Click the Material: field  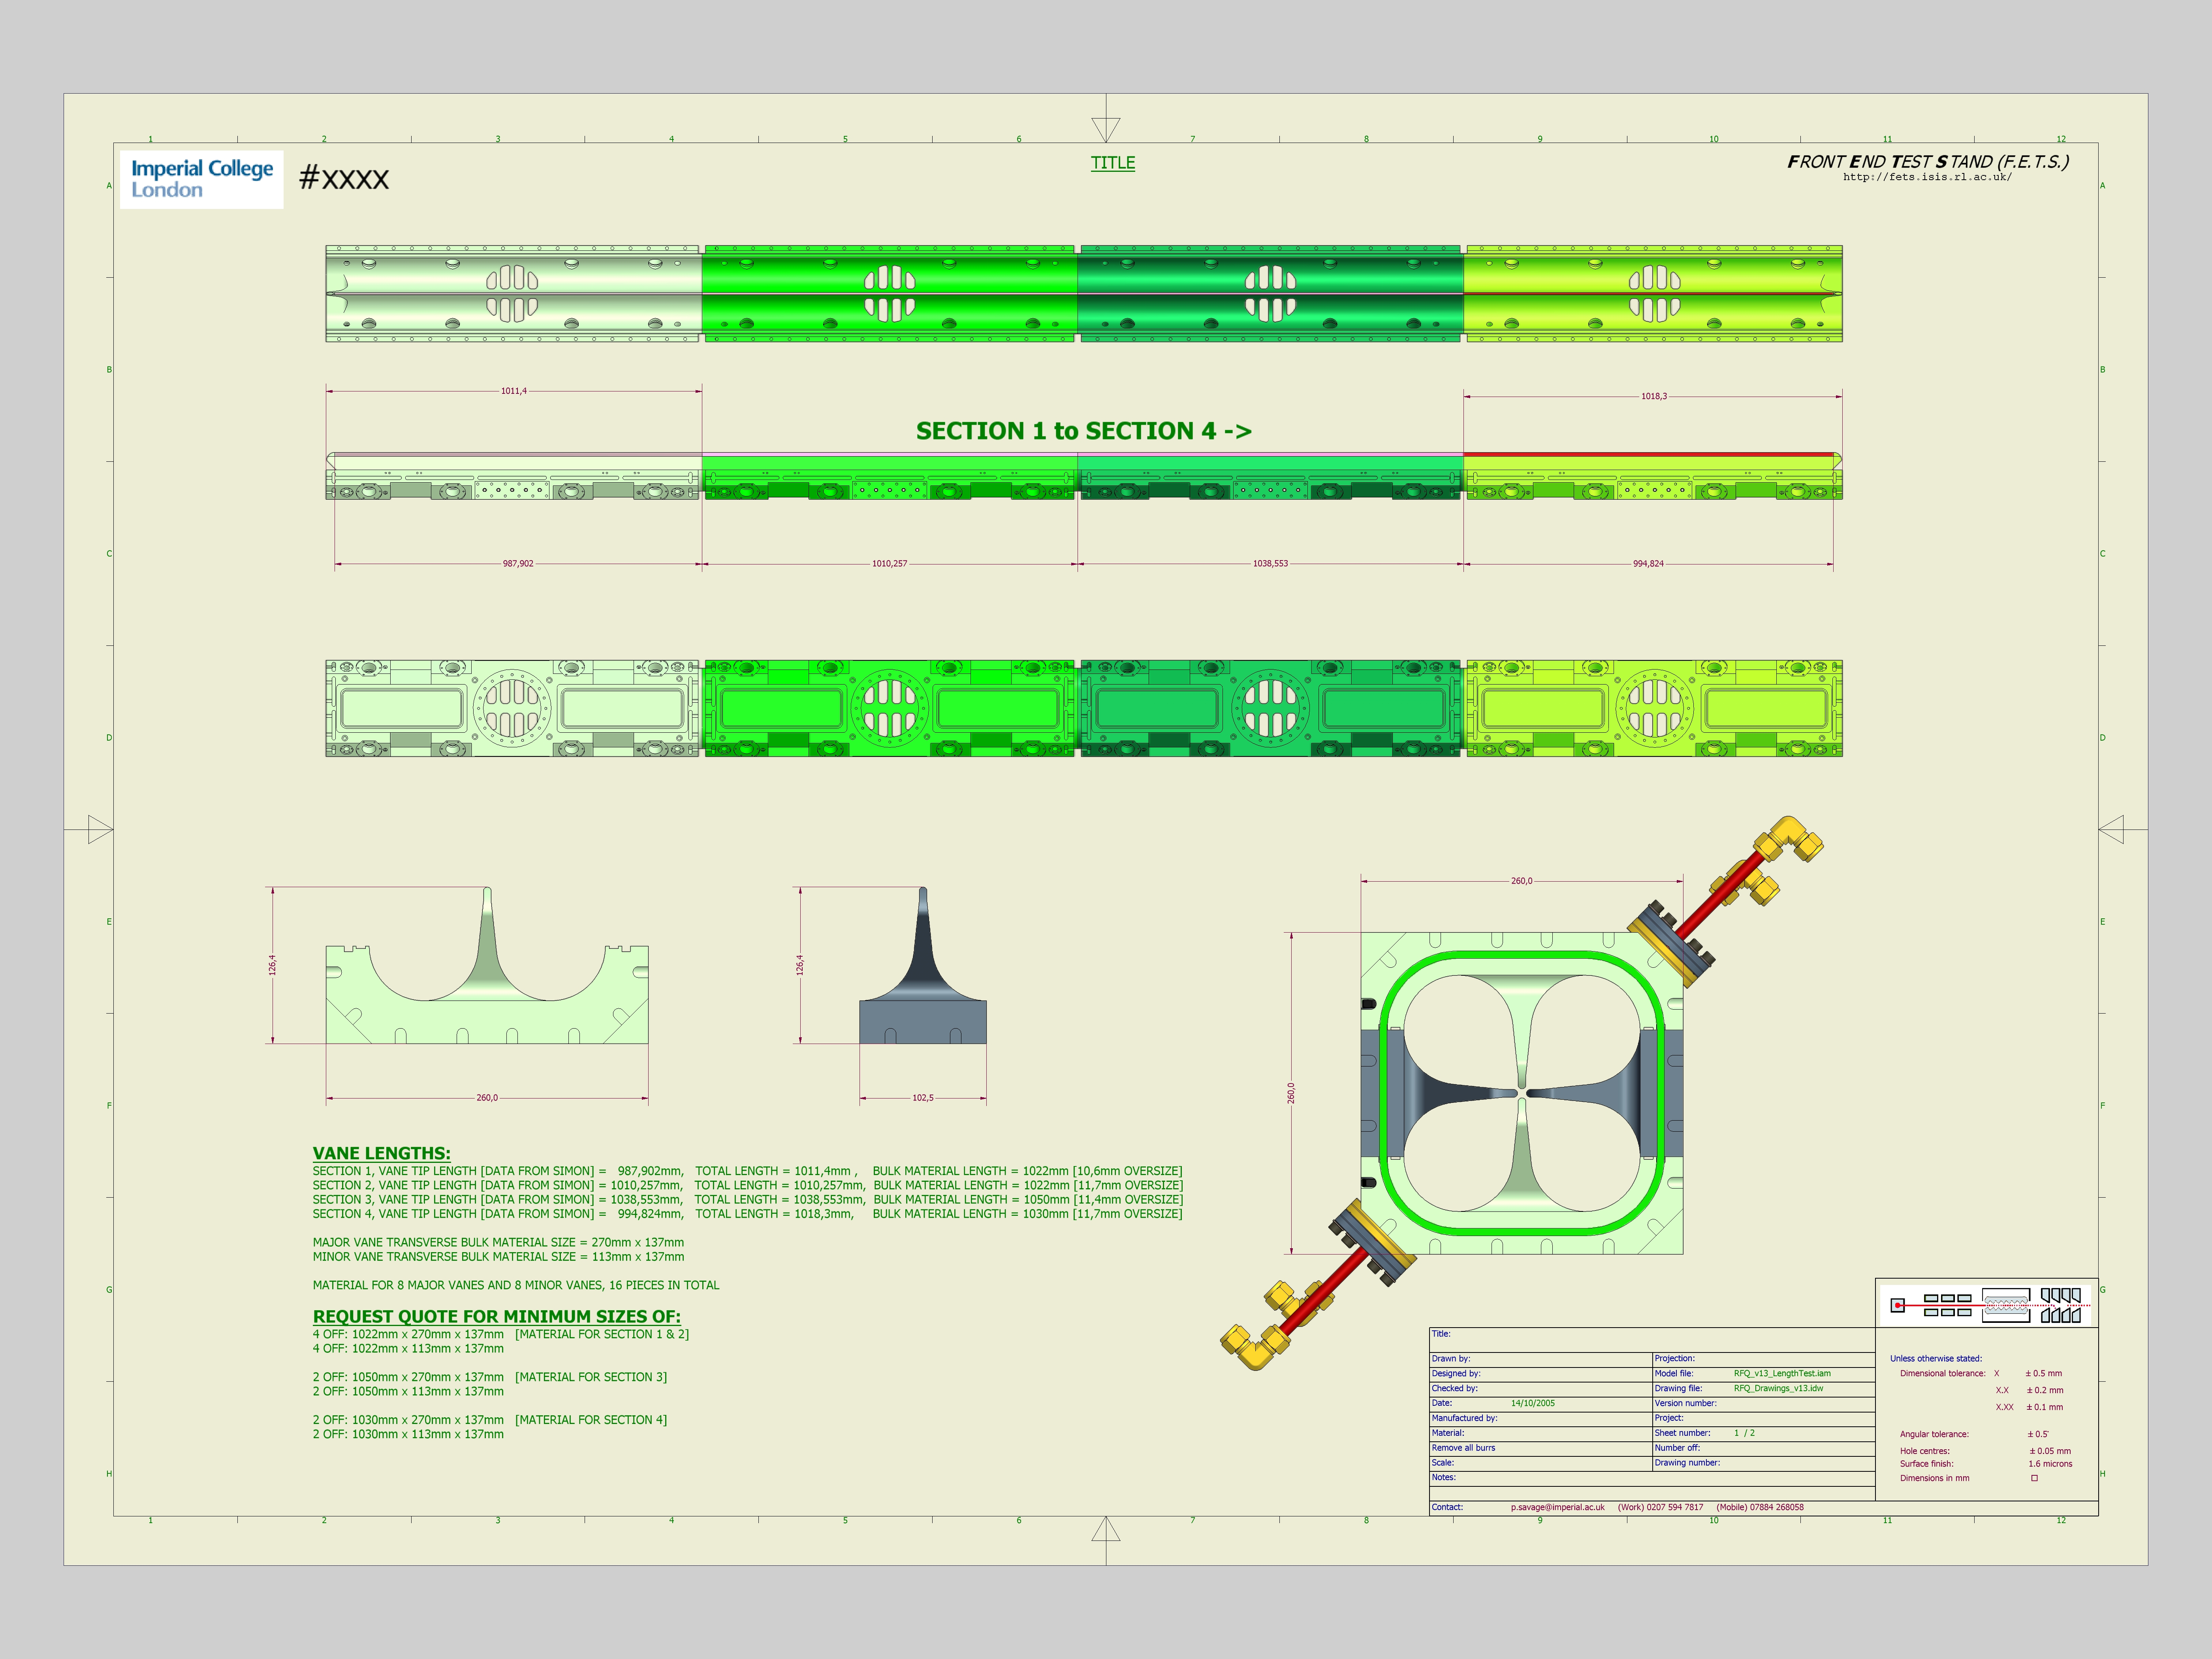tap(1541, 1433)
